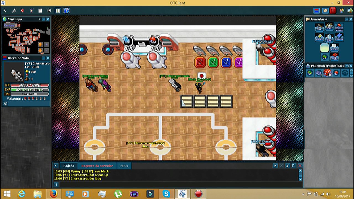Image resolution: width=354 pixels, height=199 pixels.
Task: Click the FISH Pesca: 10 bar
Action: 30,94
